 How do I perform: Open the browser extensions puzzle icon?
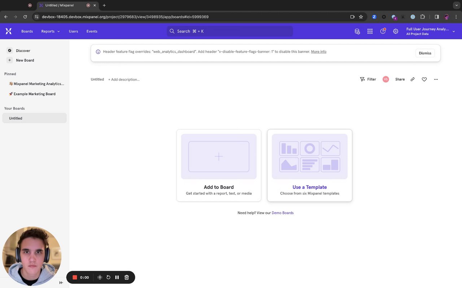pyautogui.click(x=423, y=17)
